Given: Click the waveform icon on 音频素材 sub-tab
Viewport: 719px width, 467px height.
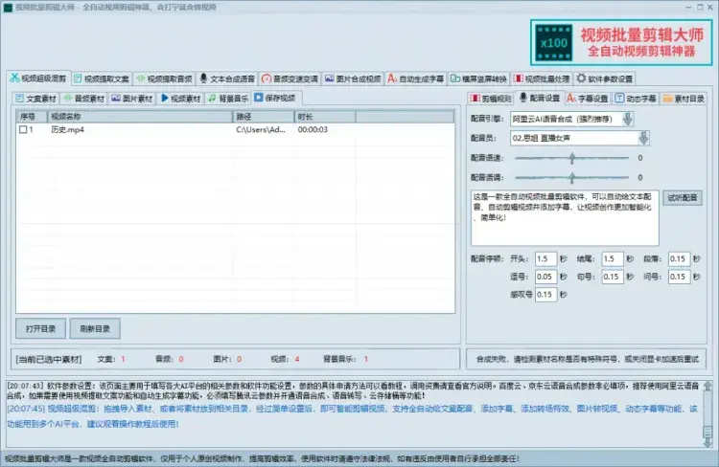Looking at the screenshot, I should coord(68,98).
